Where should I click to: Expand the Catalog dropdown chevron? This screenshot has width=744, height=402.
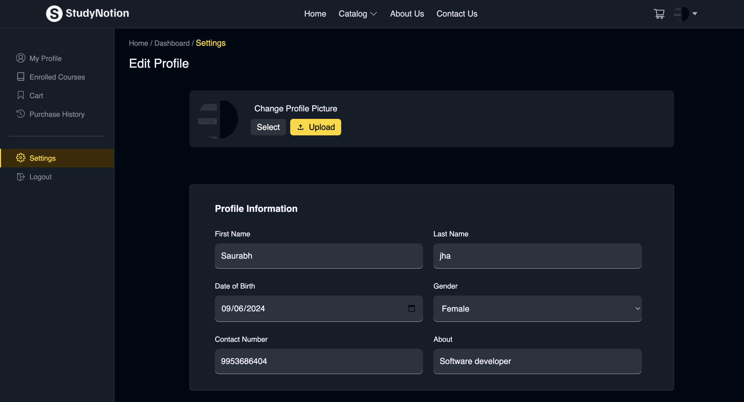coord(374,14)
